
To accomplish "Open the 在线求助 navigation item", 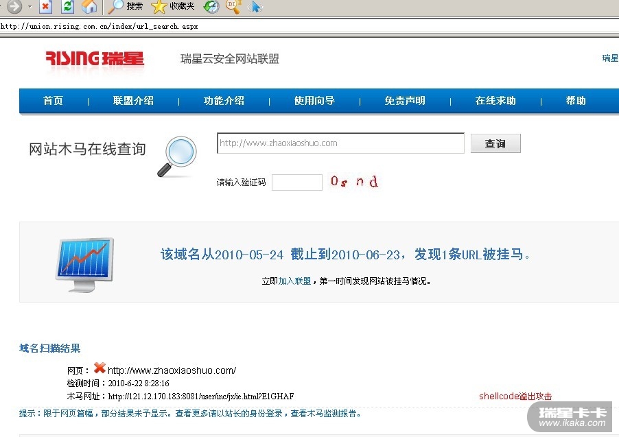I will pyautogui.click(x=495, y=101).
